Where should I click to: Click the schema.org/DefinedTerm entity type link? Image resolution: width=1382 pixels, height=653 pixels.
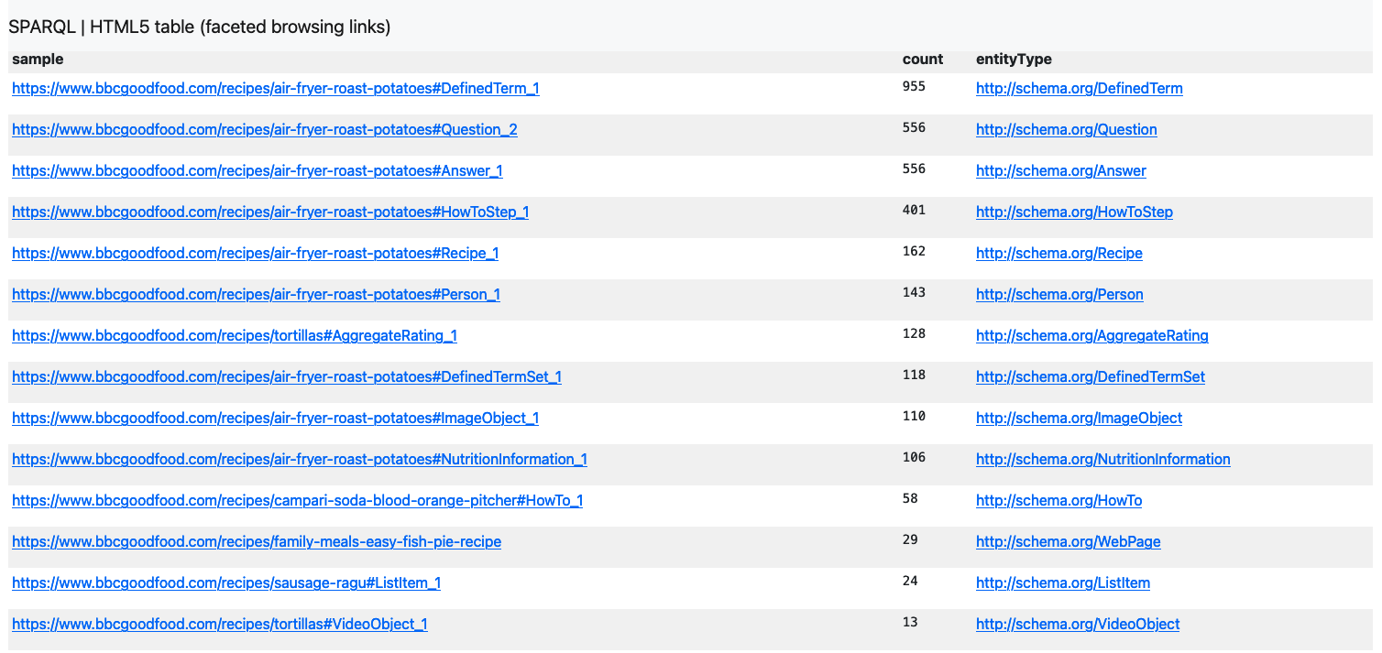point(1079,89)
